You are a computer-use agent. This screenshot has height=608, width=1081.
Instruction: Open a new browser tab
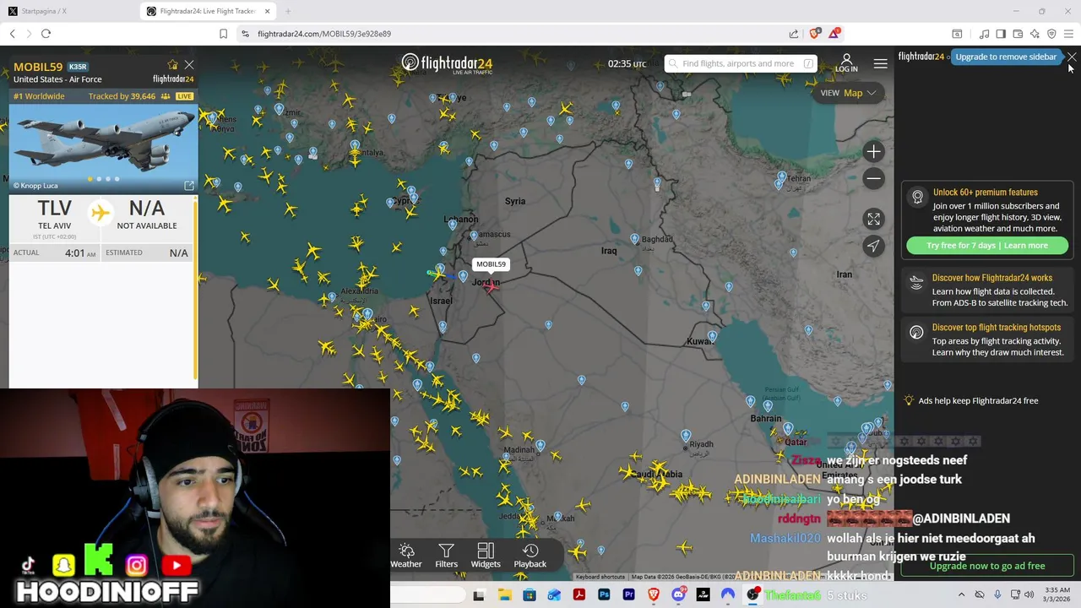pyautogui.click(x=288, y=11)
